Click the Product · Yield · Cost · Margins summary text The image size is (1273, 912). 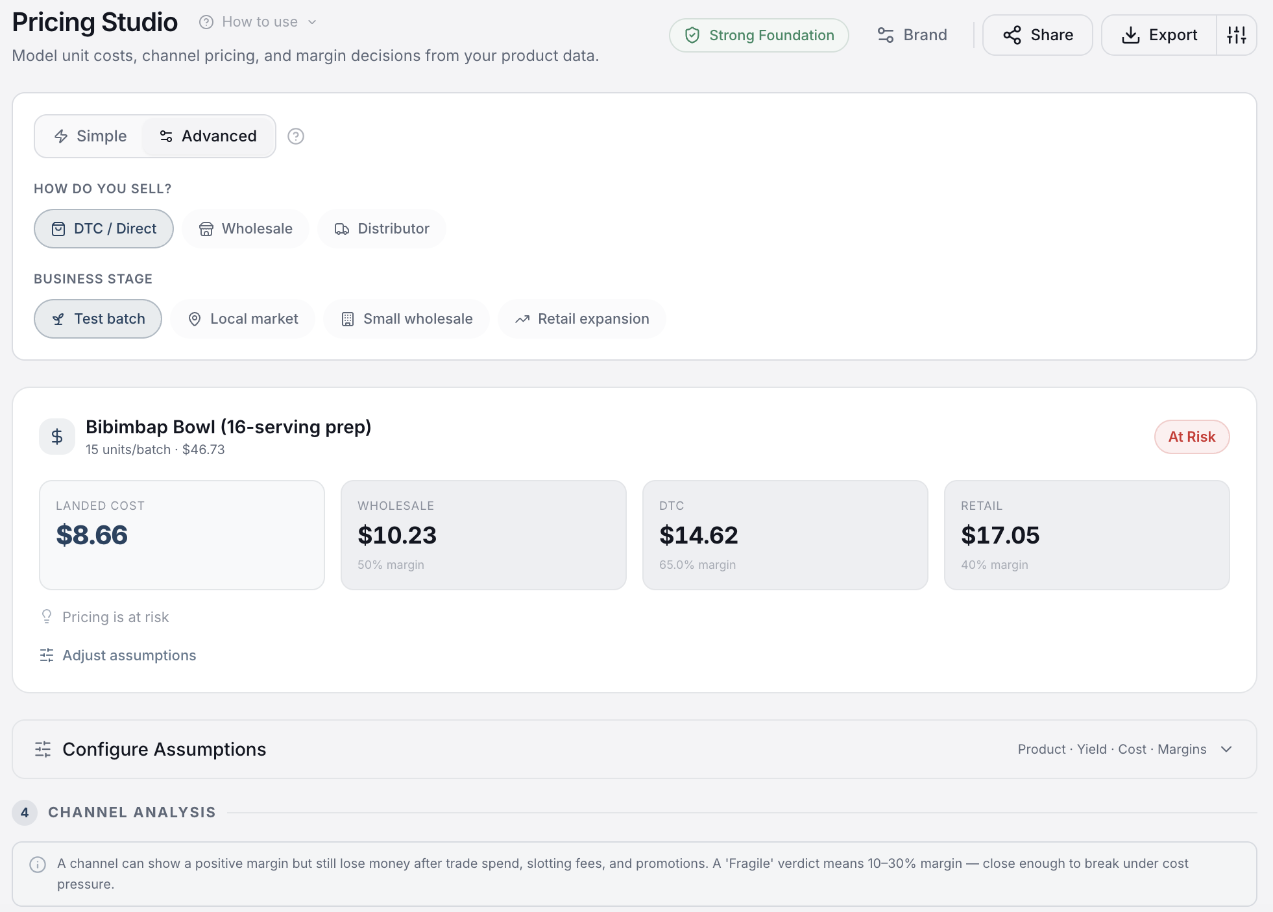point(1112,749)
